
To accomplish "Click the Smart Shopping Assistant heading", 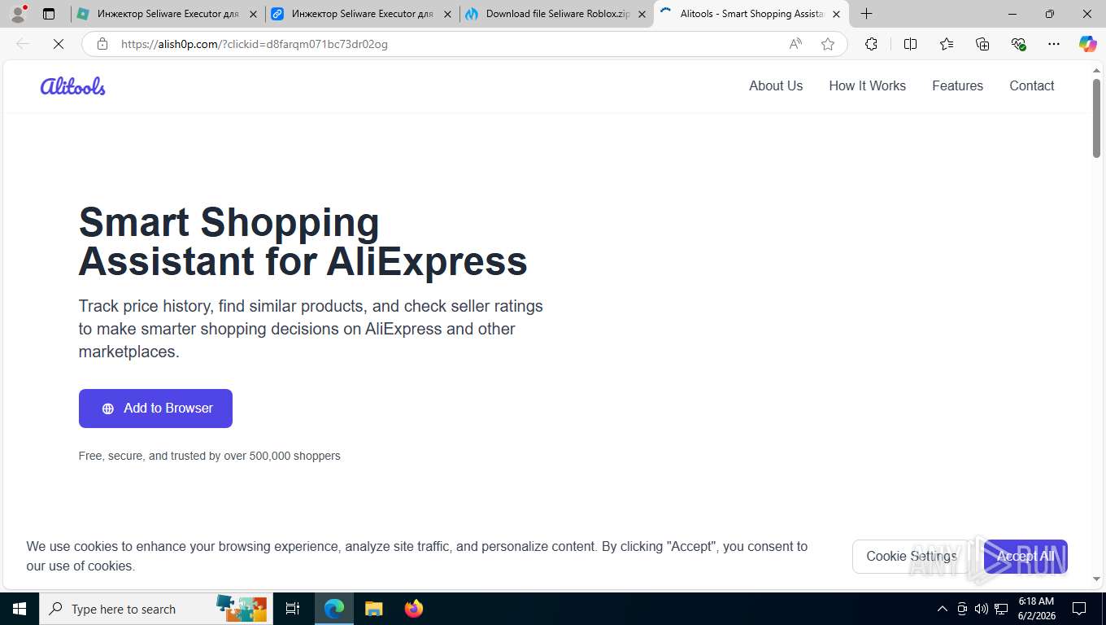I will click(x=303, y=242).
